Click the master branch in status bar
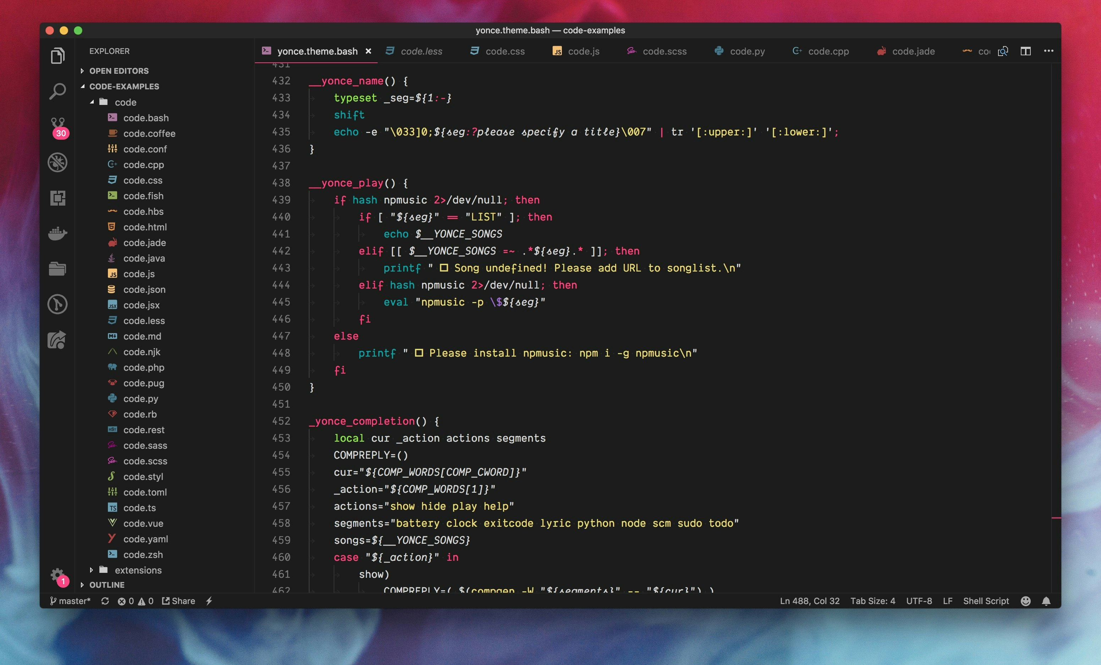Screen dimensions: 1101x665 71,601
